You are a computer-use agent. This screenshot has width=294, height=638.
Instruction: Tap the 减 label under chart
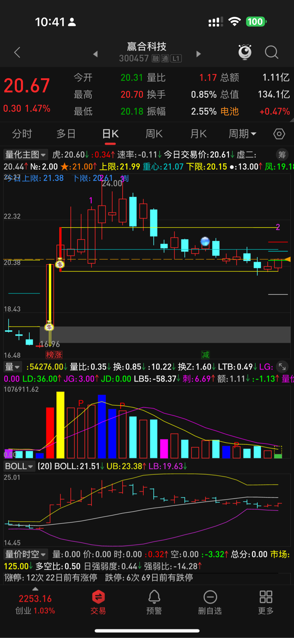206,355
